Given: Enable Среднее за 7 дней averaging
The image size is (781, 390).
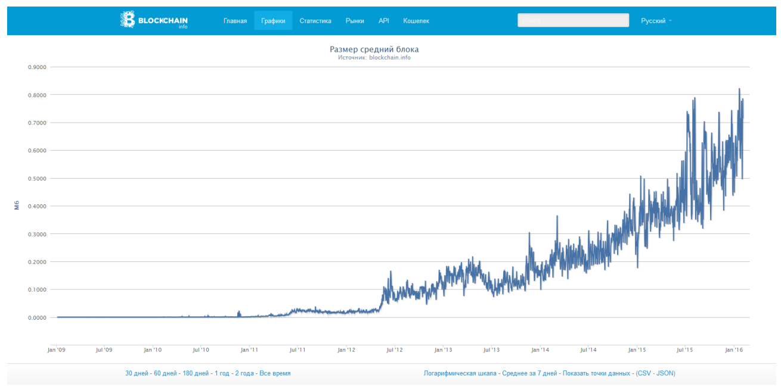Looking at the screenshot, I should [x=529, y=373].
